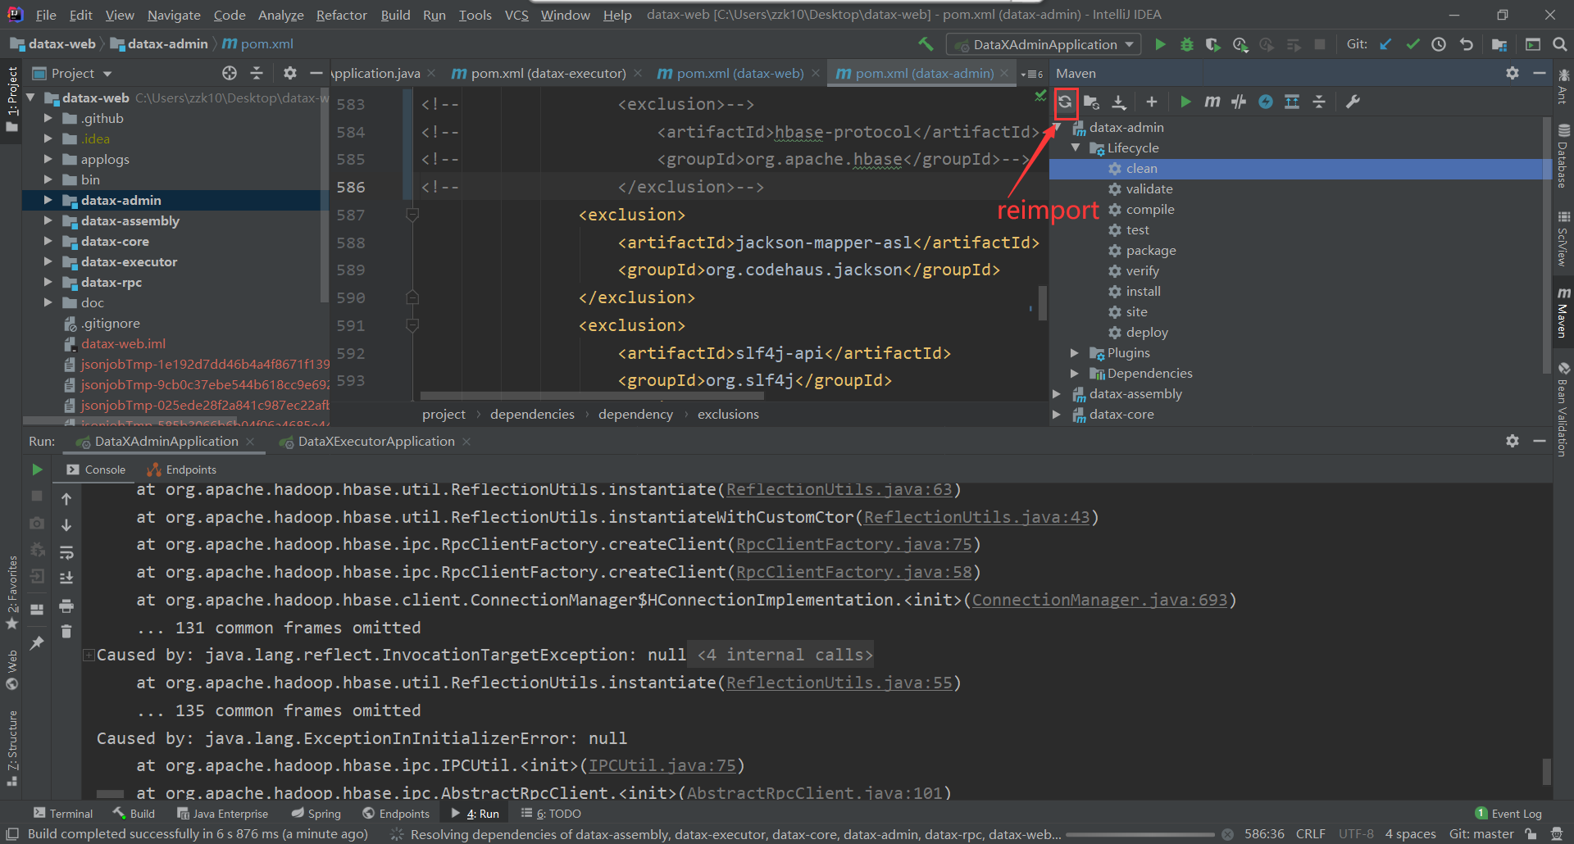Toggle Maven skip tests mode
The width and height of the screenshot is (1574, 844).
1266,102
